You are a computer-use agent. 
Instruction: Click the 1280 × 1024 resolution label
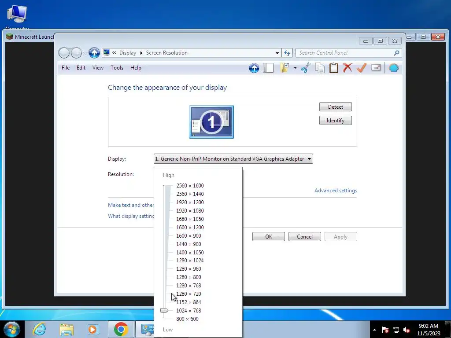[190, 261]
